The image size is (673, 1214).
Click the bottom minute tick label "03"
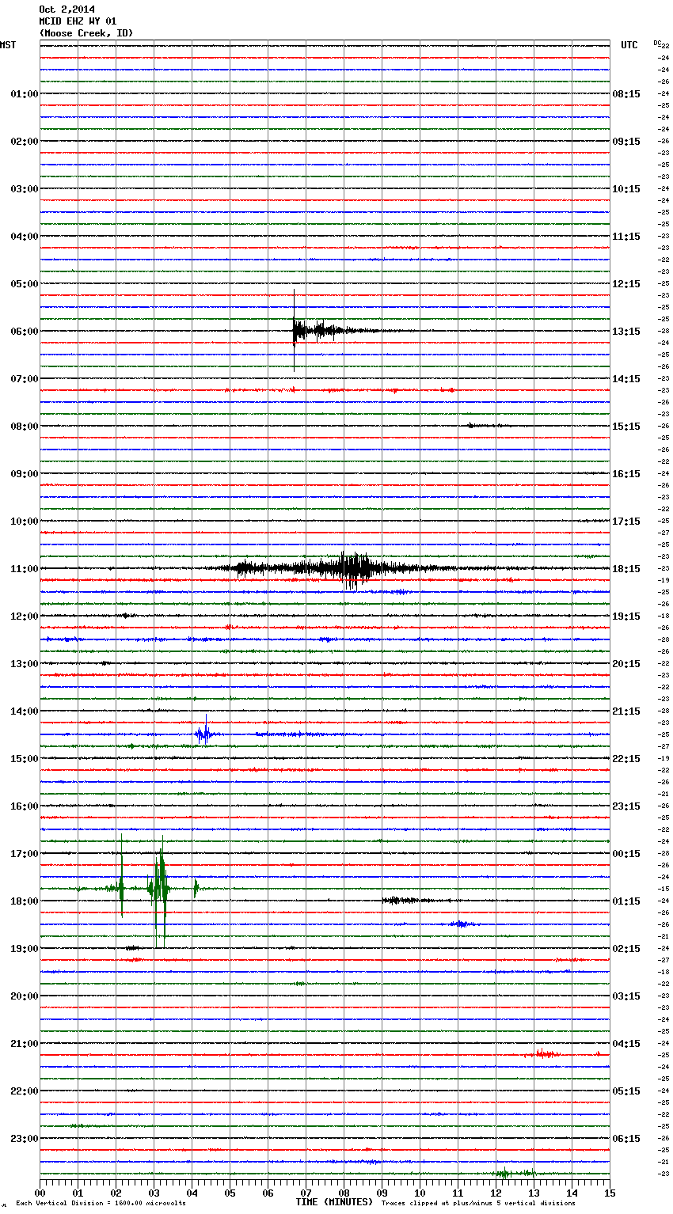click(x=154, y=1193)
